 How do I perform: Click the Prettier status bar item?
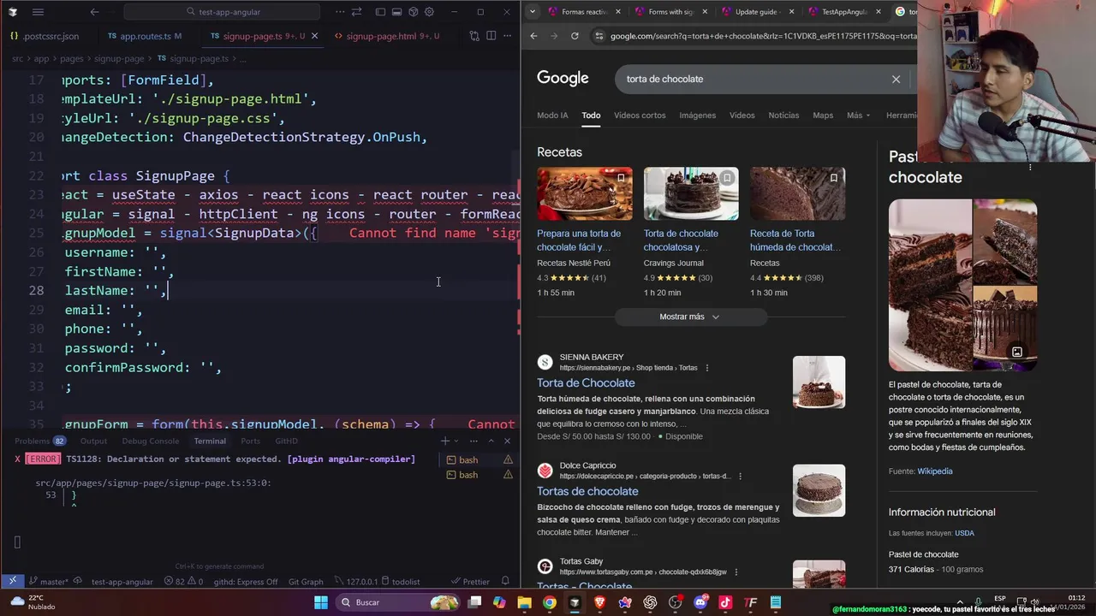point(470,581)
